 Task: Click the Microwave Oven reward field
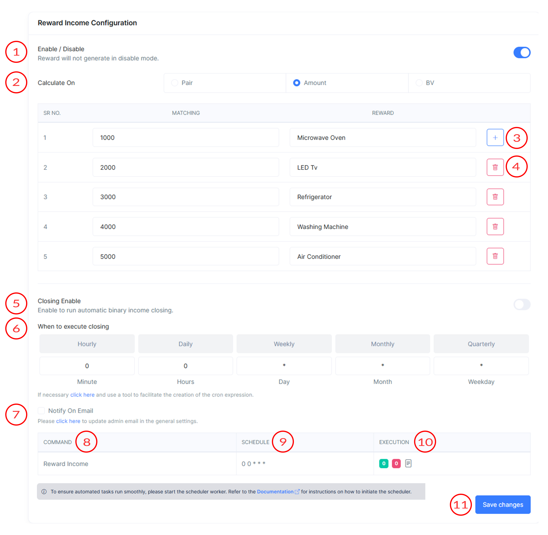point(383,137)
